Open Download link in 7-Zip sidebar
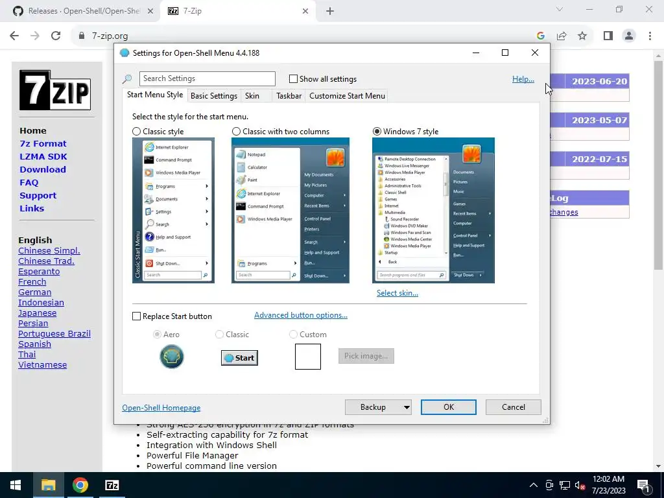The width and height of the screenshot is (664, 498). point(43,169)
